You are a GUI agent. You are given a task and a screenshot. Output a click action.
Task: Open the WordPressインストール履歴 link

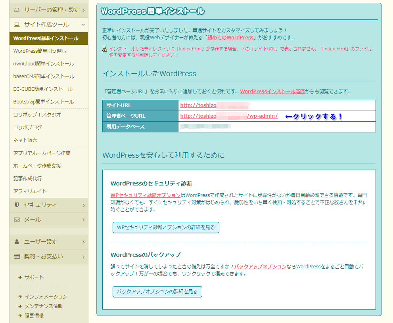click(272, 92)
